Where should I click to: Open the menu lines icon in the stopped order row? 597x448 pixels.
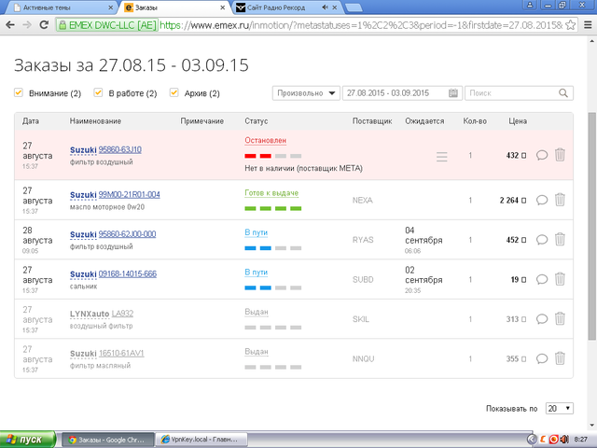pos(442,157)
